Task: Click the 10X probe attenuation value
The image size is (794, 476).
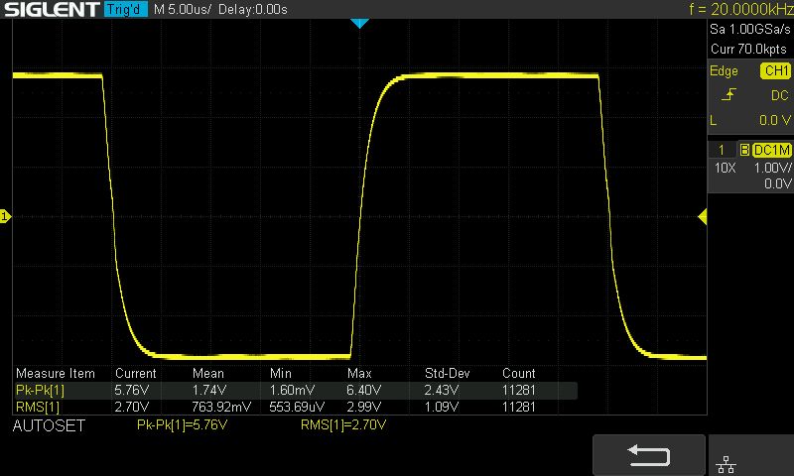Action: tap(726, 168)
